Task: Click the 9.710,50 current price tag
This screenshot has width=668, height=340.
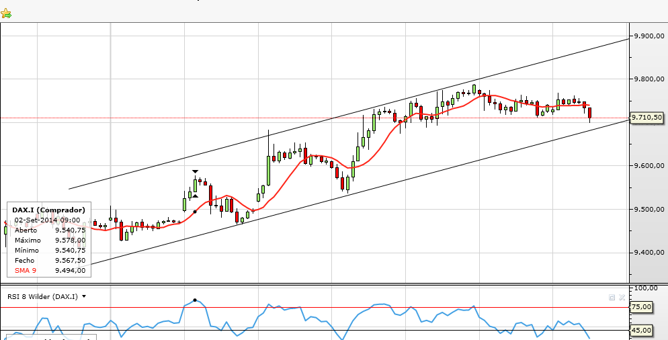Action: tap(648, 118)
